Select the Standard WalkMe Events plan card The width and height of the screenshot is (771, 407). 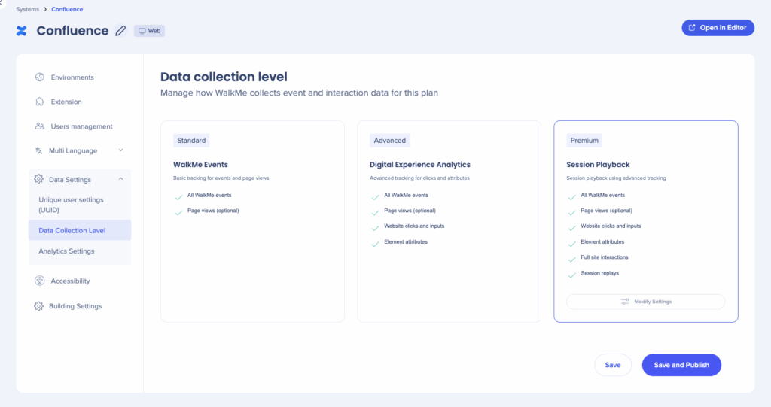(252, 221)
